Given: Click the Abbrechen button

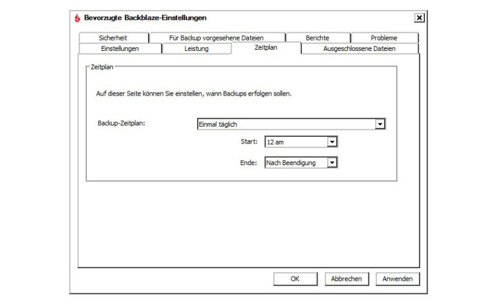Looking at the screenshot, I should [x=347, y=279].
